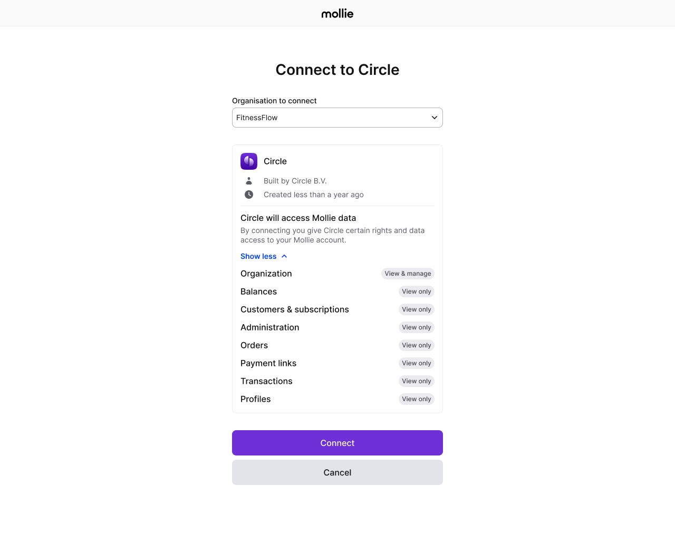Select the FitnessFlow organisation combo box
Image resolution: width=675 pixels, height=543 pixels.
coord(337,118)
